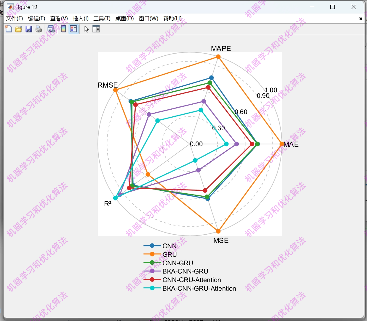Select the CNN-GRU legend label
367x321 pixels.
pyautogui.click(x=178, y=263)
